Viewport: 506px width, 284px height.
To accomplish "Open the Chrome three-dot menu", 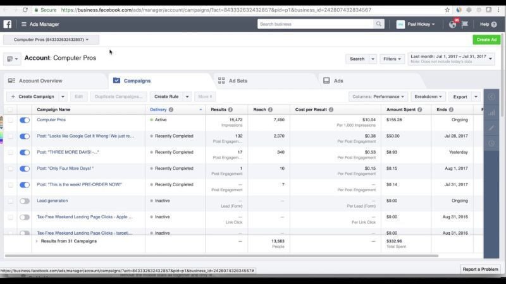I will coord(499,10).
